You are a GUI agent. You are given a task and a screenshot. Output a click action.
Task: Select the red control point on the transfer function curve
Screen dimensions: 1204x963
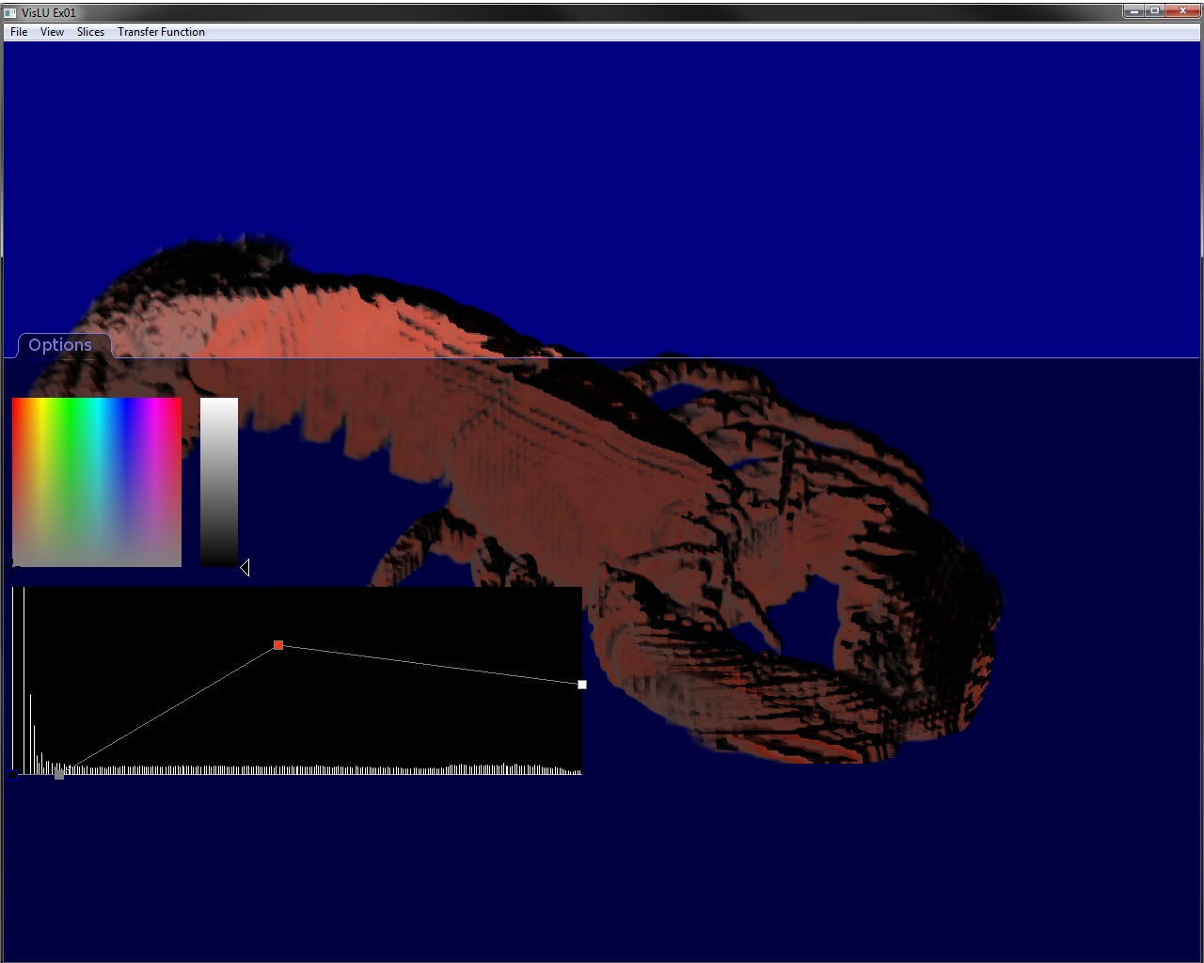pos(278,645)
